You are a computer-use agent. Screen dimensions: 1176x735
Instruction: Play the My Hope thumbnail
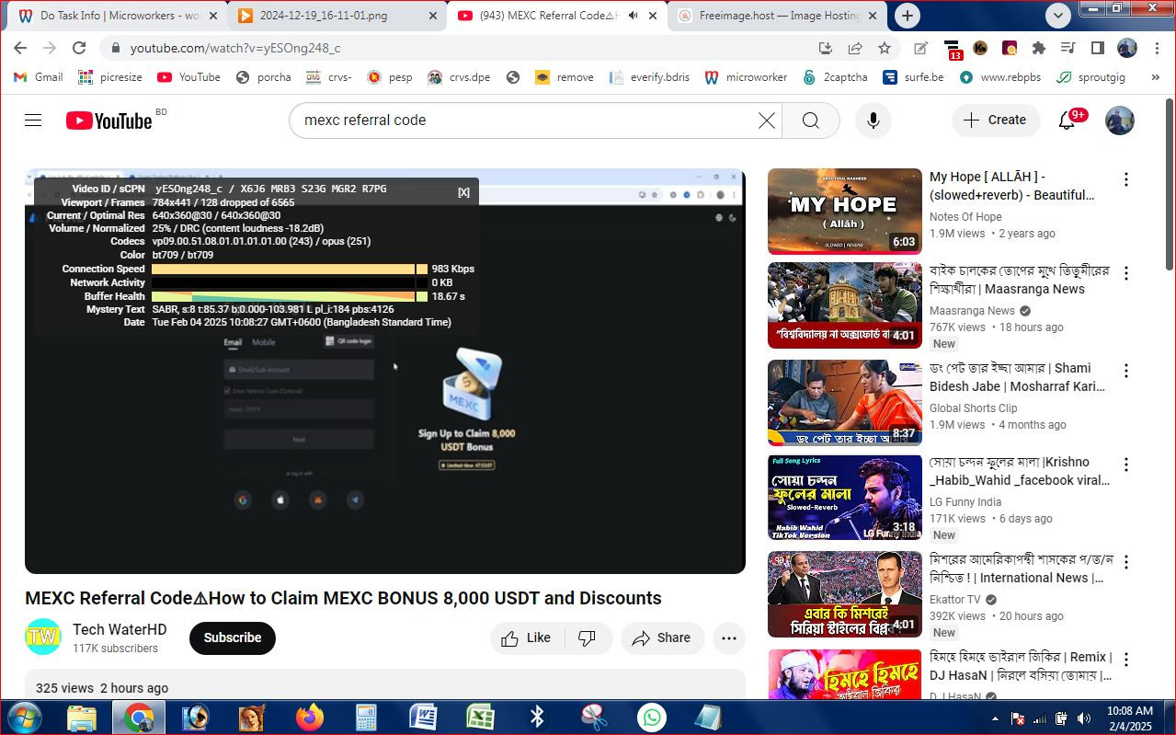[844, 212]
